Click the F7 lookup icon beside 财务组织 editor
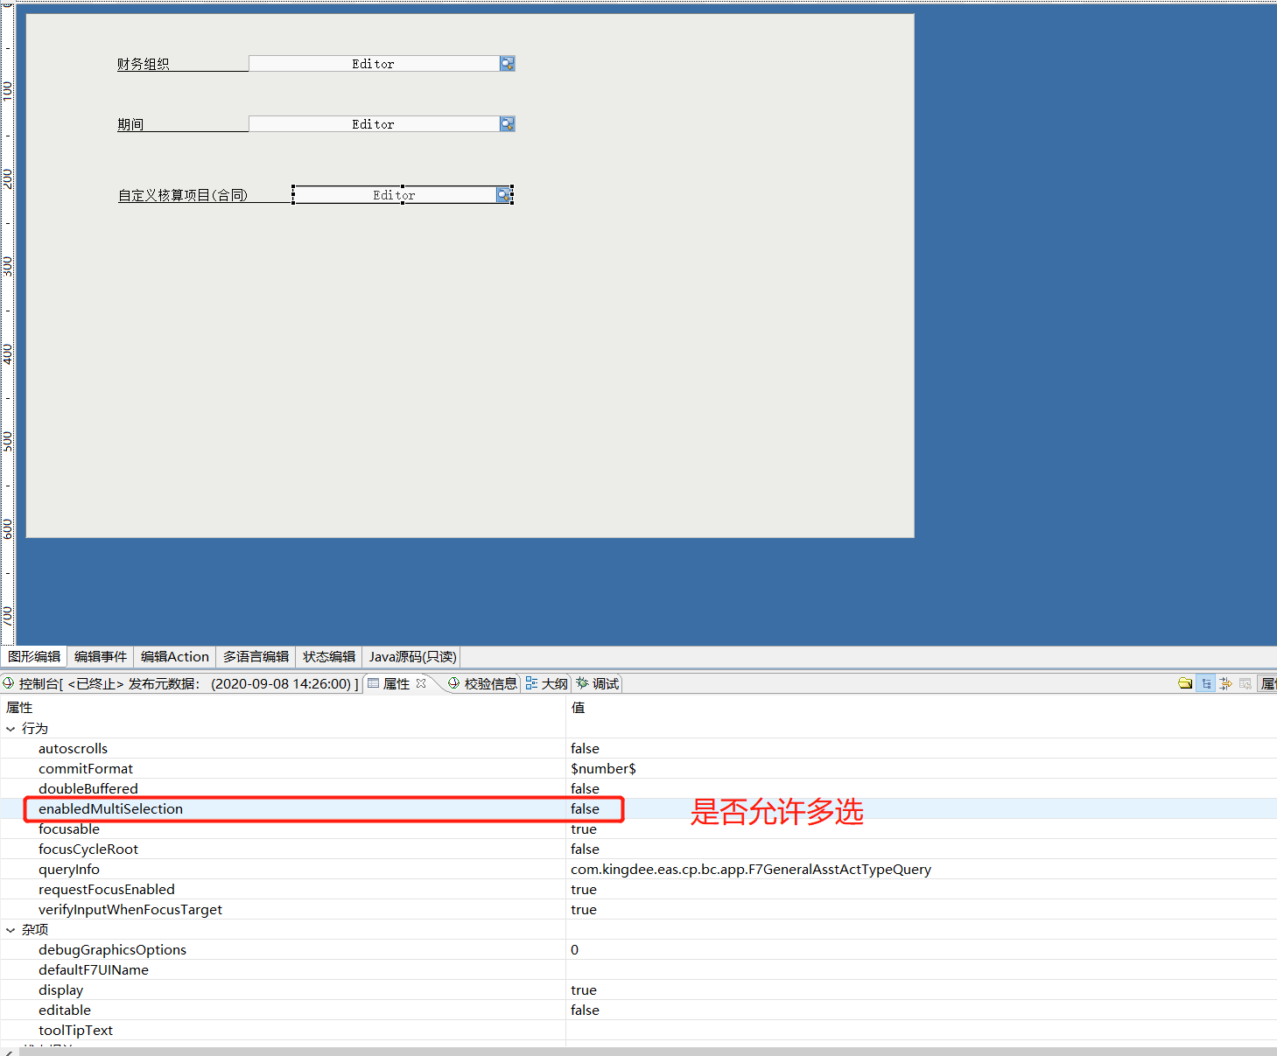1277x1056 pixels. [x=508, y=63]
